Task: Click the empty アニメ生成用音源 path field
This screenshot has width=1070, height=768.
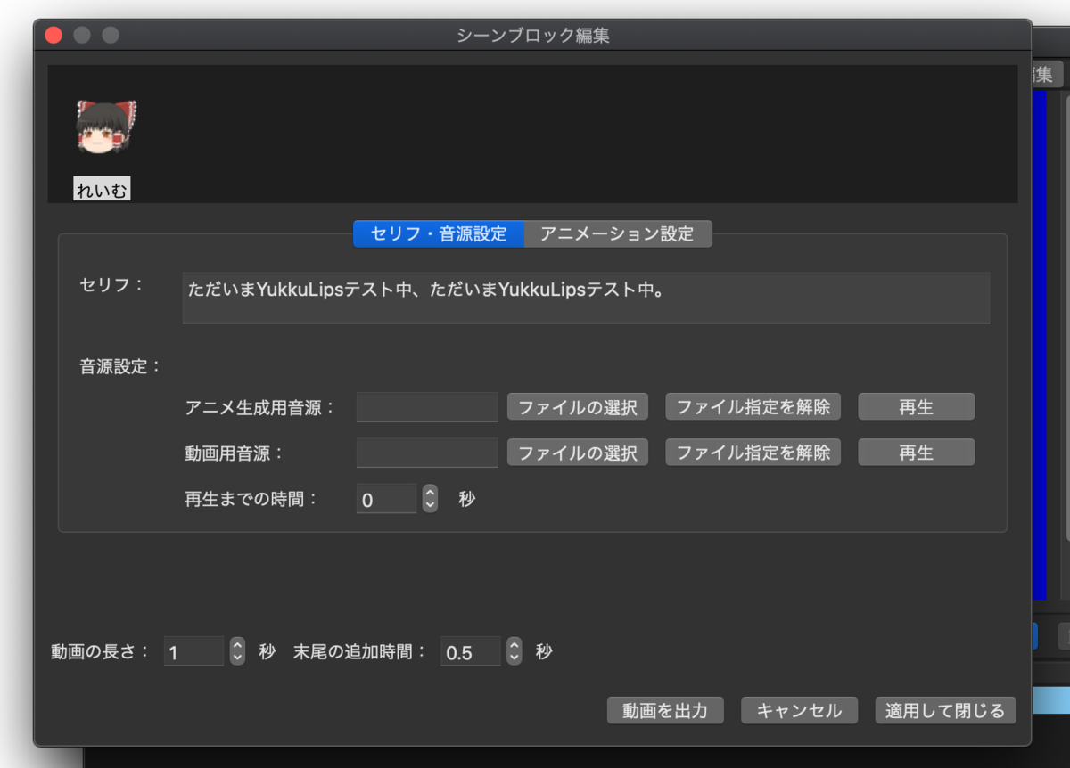Action: pyautogui.click(x=426, y=406)
